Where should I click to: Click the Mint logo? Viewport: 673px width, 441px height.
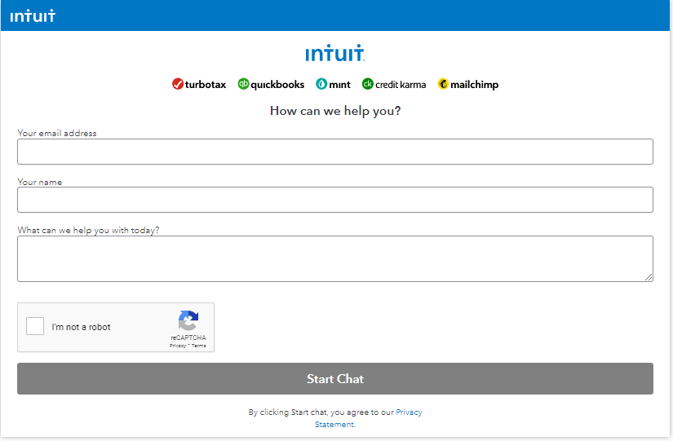pos(333,84)
